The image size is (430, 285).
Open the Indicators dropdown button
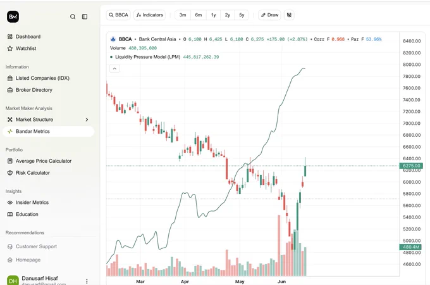click(150, 15)
